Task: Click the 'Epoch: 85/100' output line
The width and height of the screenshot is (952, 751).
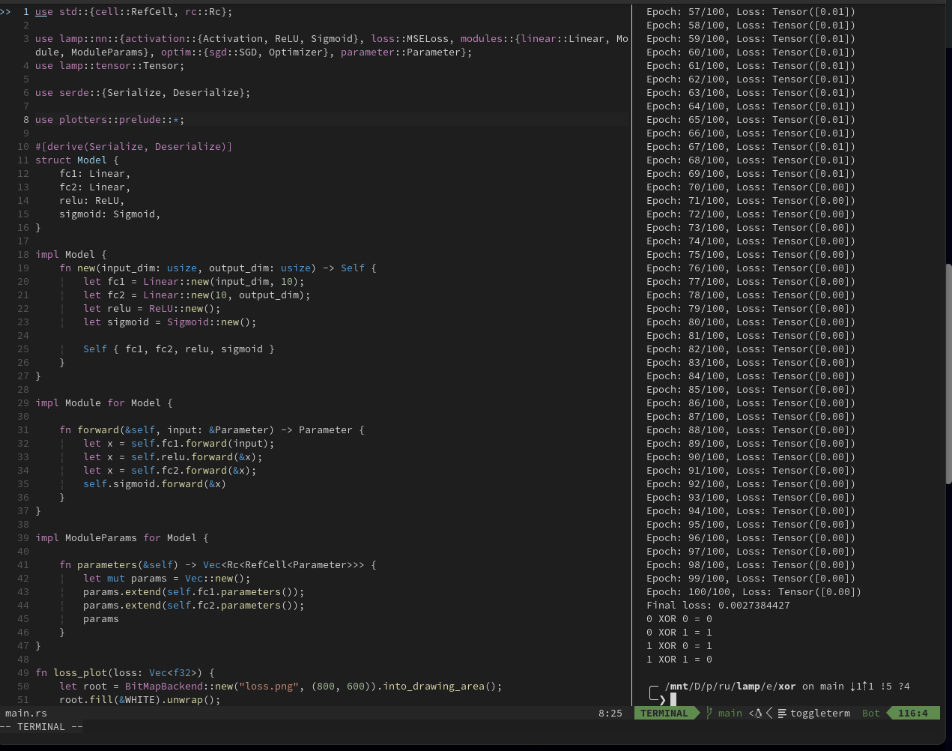Action: (x=751, y=389)
